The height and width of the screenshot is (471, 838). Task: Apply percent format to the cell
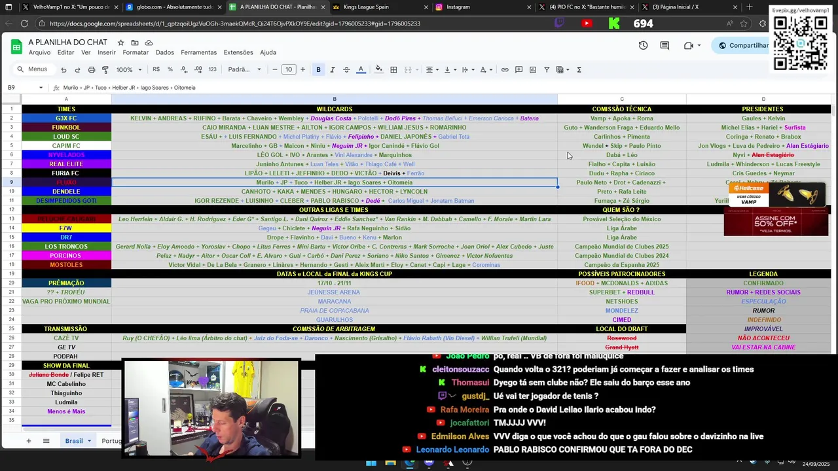pos(170,69)
